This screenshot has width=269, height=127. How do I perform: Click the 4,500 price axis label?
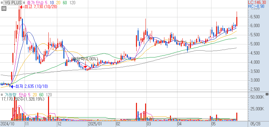[255, 53]
